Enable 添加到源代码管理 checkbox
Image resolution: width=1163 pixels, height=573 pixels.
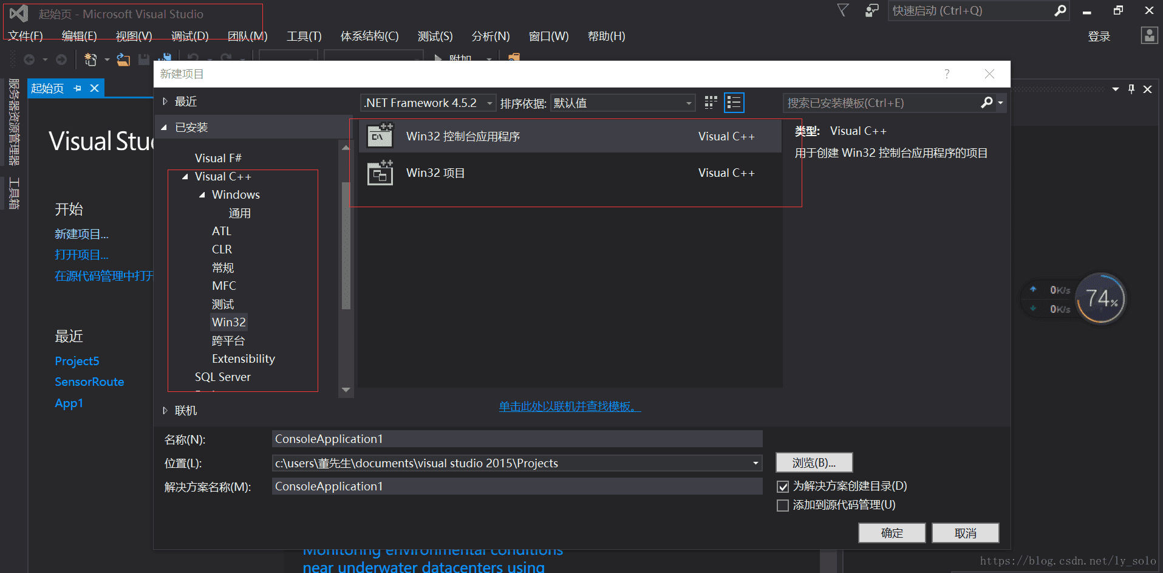(783, 506)
